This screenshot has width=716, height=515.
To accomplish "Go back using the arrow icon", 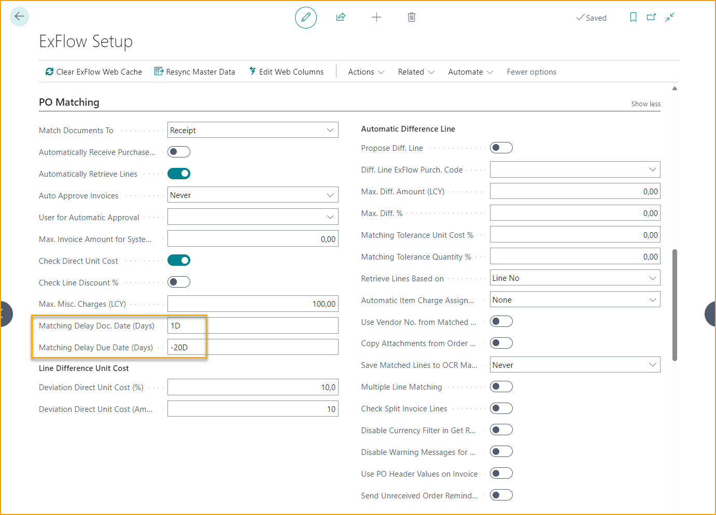I will pos(19,17).
